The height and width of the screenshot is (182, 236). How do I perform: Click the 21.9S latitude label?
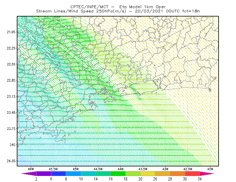click(x=11, y=32)
